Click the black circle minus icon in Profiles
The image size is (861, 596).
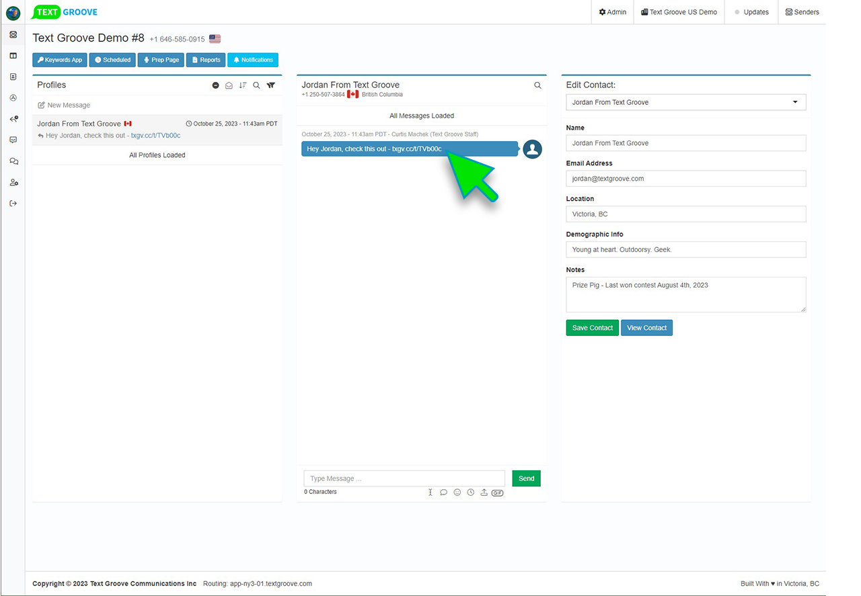point(216,85)
